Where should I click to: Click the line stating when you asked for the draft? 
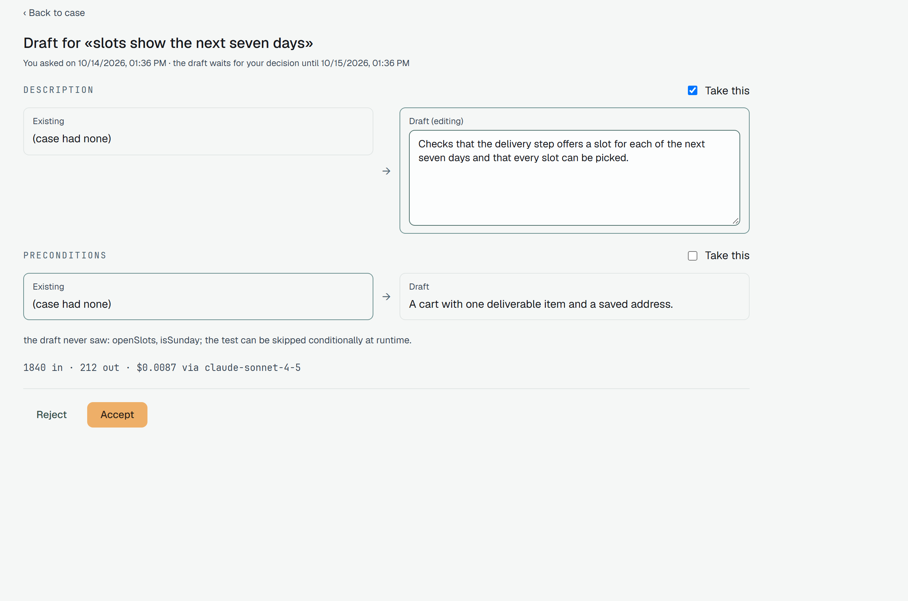pyautogui.click(x=216, y=63)
